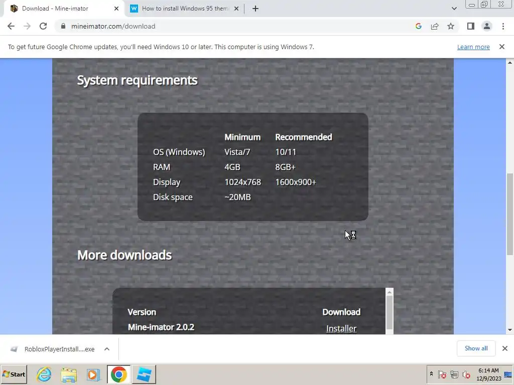
Task: Click the Recommended column header
Action: coord(304,137)
